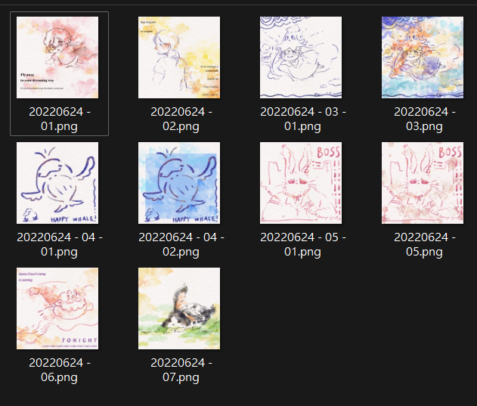This screenshot has height=406, width=477.
Task: Click the file name 20220624 - 05.png
Action: click(x=425, y=244)
